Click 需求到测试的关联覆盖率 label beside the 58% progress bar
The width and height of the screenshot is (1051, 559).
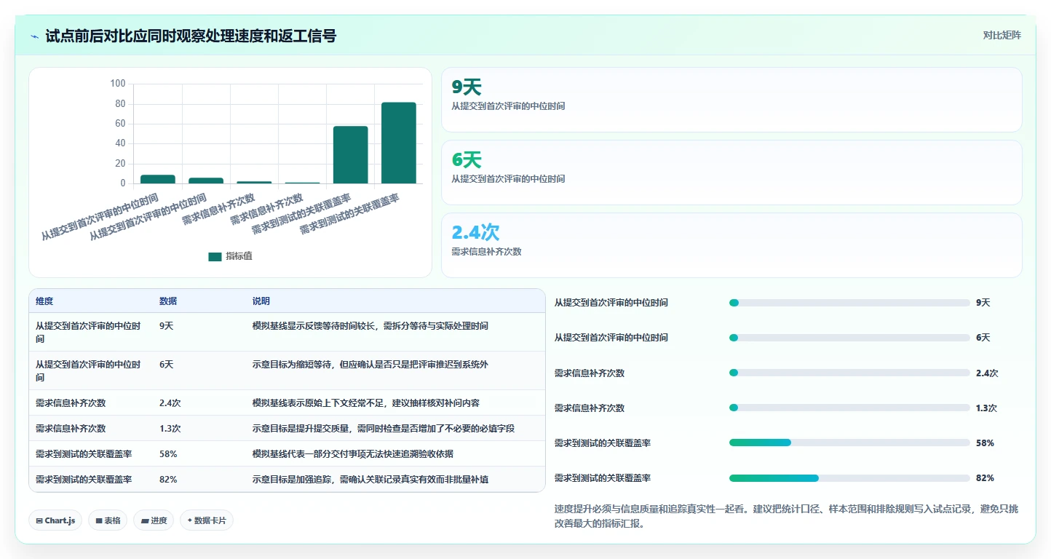pos(603,443)
